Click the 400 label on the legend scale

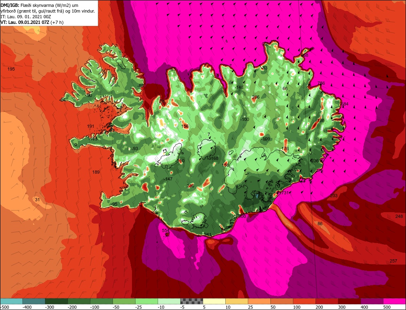(364, 307)
